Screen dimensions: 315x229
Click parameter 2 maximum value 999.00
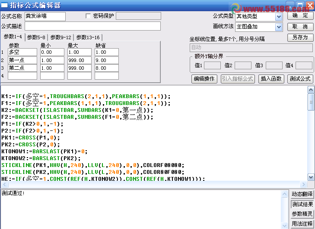pyautogui.click(x=80, y=60)
